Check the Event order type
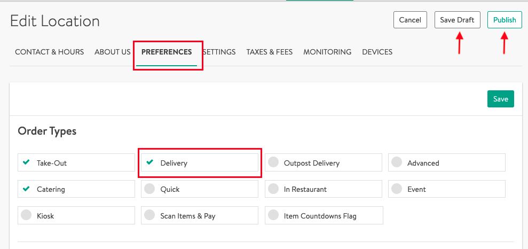Viewport: 528px width, 249px height. 397,189
